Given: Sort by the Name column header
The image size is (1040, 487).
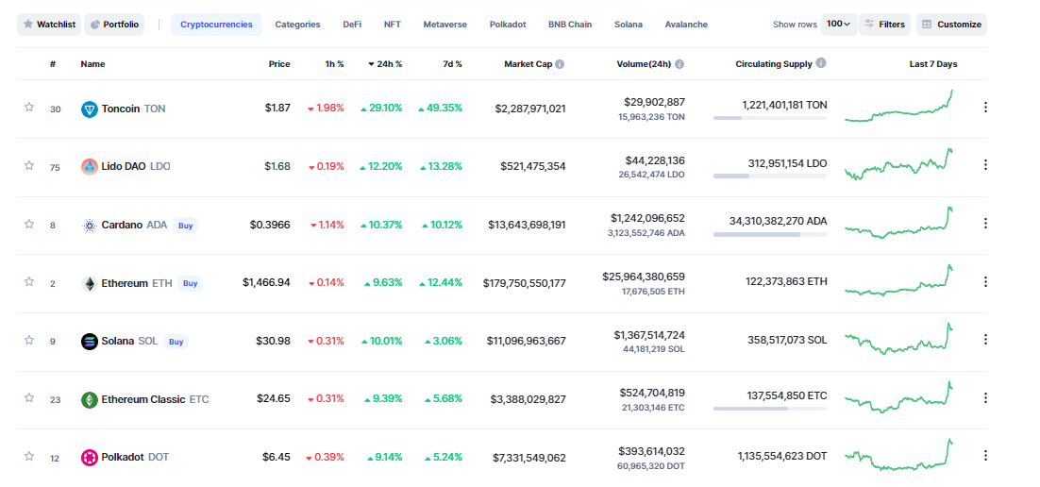Looking at the screenshot, I should pyautogui.click(x=92, y=64).
